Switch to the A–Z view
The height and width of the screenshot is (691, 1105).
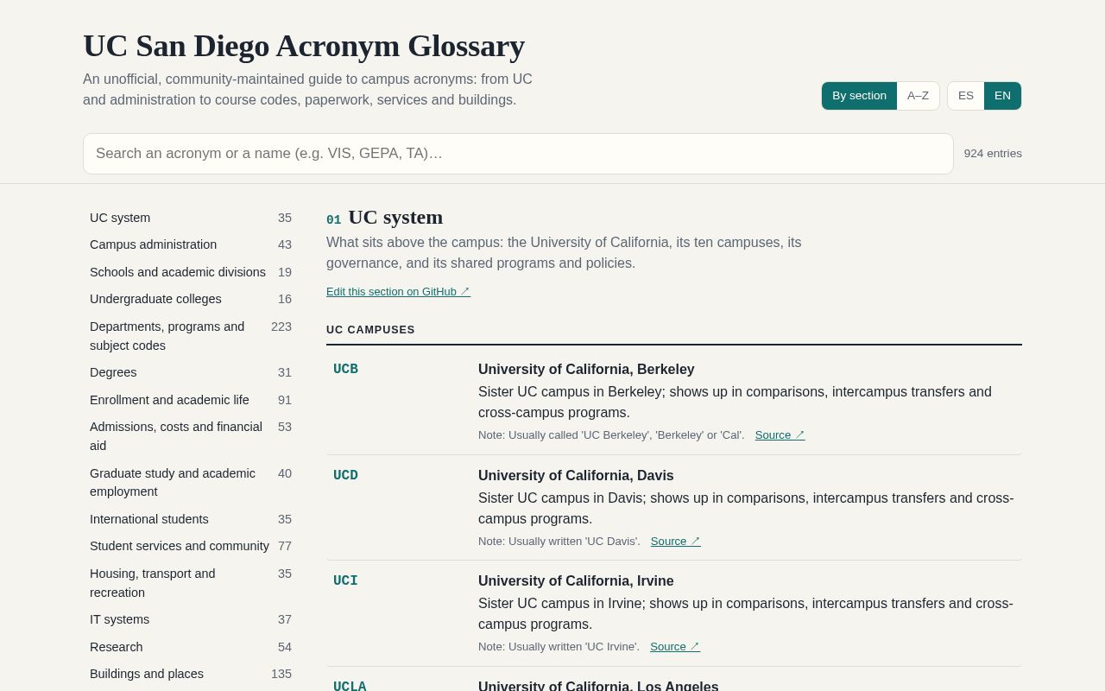pyautogui.click(x=918, y=96)
